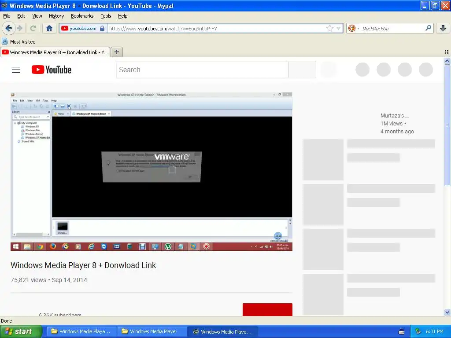Click the 4 months ago text
451x338 pixels.
(x=397, y=131)
